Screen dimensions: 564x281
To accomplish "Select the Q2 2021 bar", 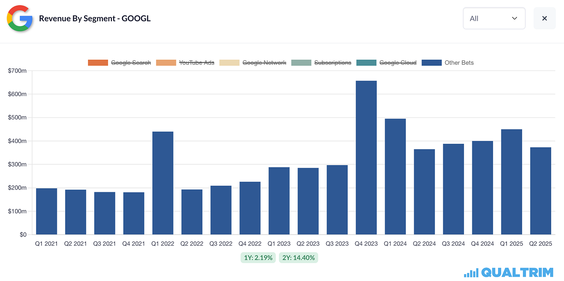I will [76, 212].
